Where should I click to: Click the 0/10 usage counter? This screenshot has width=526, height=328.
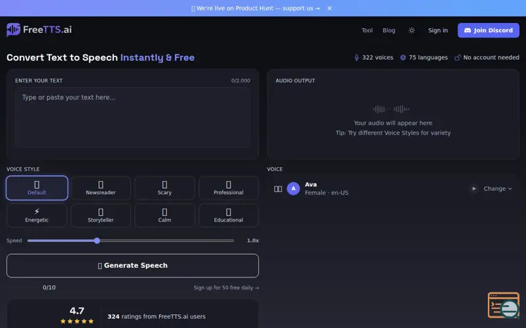49,287
